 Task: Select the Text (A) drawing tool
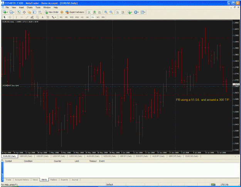pos(42,17)
